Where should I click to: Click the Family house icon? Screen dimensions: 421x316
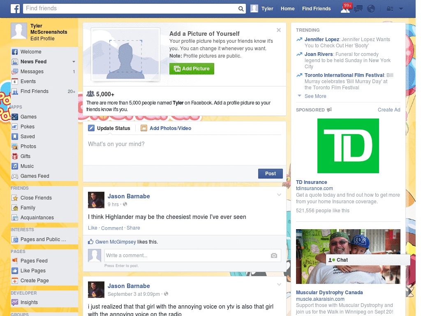pyautogui.click(x=15, y=208)
